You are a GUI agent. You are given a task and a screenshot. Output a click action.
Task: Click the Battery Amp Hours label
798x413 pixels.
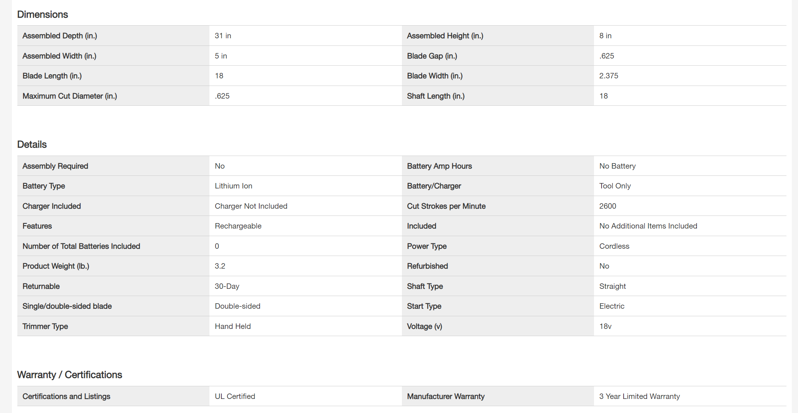pyautogui.click(x=439, y=166)
